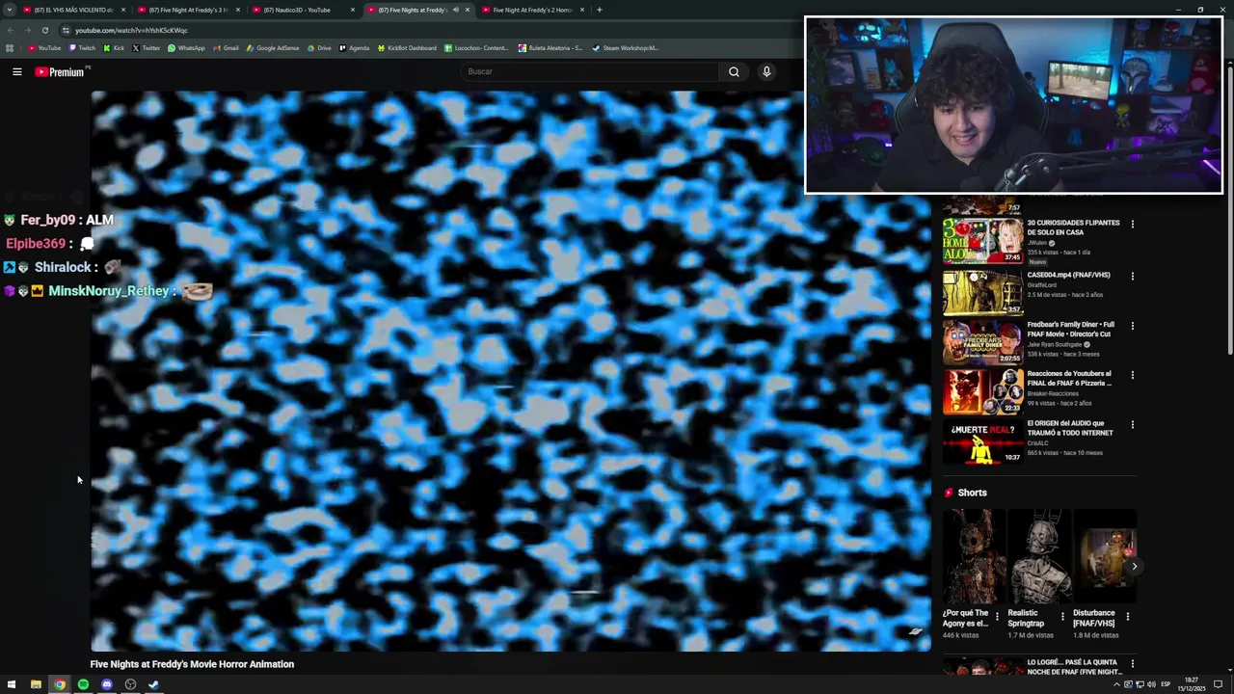Open the Fredbear's Family Diner movie thumbnail

[x=982, y=341]
